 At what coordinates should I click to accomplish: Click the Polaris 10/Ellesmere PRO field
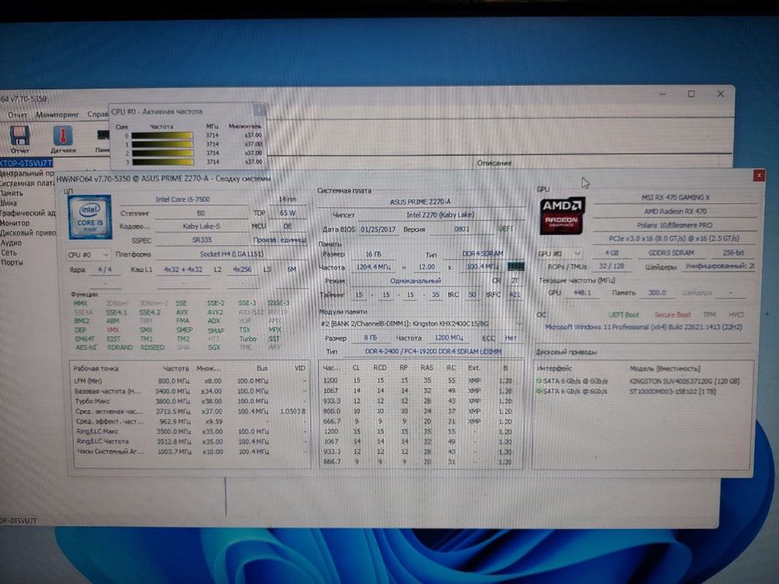[675, 225]
